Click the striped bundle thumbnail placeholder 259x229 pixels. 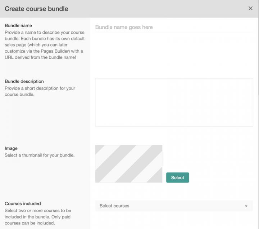point(129,164)
